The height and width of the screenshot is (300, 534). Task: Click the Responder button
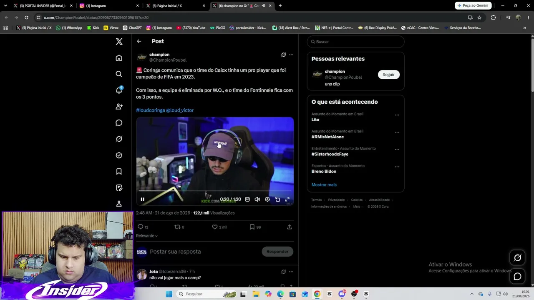tap(277, 252)
